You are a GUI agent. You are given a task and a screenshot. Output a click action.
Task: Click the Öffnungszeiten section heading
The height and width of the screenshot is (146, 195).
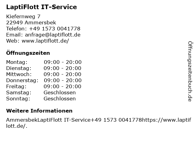28,53
